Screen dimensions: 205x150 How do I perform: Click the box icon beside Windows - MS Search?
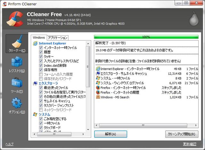98,97
